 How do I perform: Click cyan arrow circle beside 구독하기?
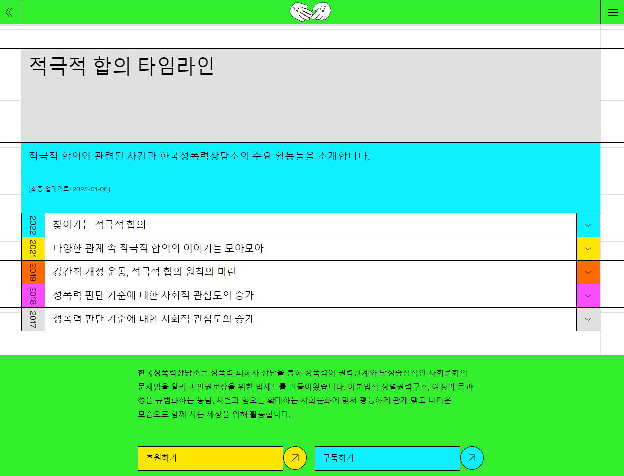point(472,458)
